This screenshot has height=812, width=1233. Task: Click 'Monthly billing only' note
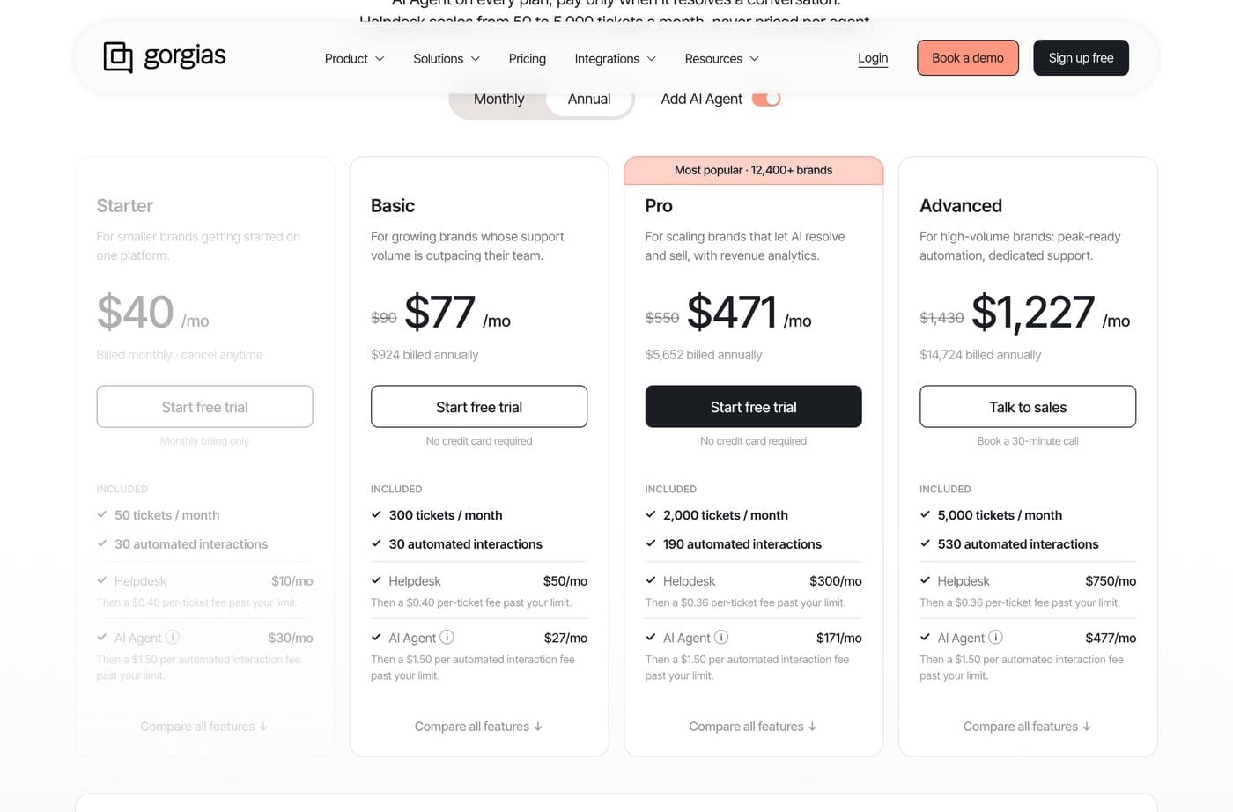pos(204,441)
